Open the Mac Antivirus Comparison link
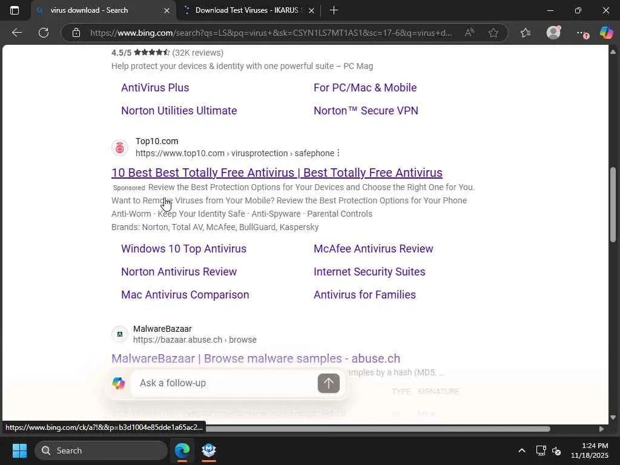 click(185, 295)
